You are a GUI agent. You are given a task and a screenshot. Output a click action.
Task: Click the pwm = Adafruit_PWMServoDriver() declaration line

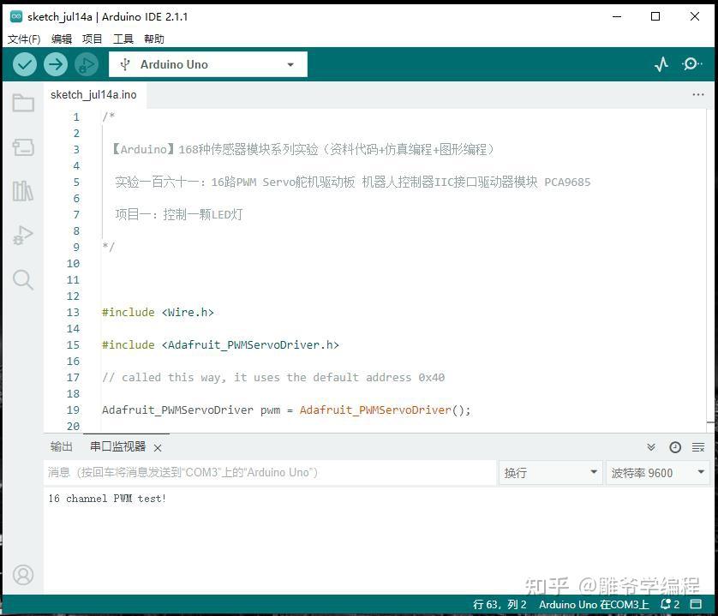286,410
